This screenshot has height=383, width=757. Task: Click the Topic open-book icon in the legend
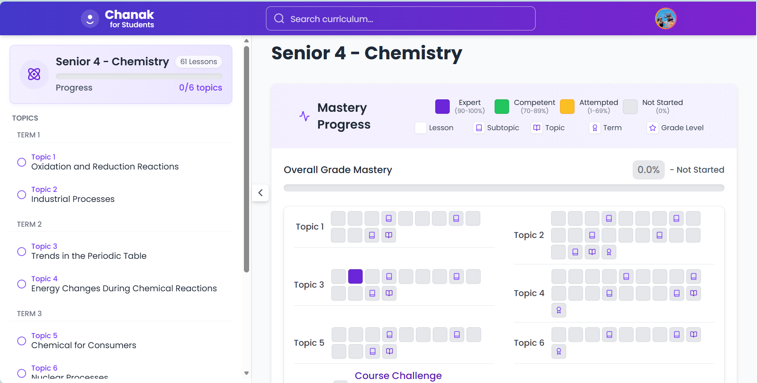pyautogui.click(x=537, y=127)
